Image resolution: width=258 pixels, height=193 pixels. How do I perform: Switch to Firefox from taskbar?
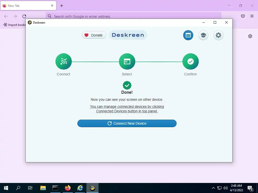click(68, 188)
